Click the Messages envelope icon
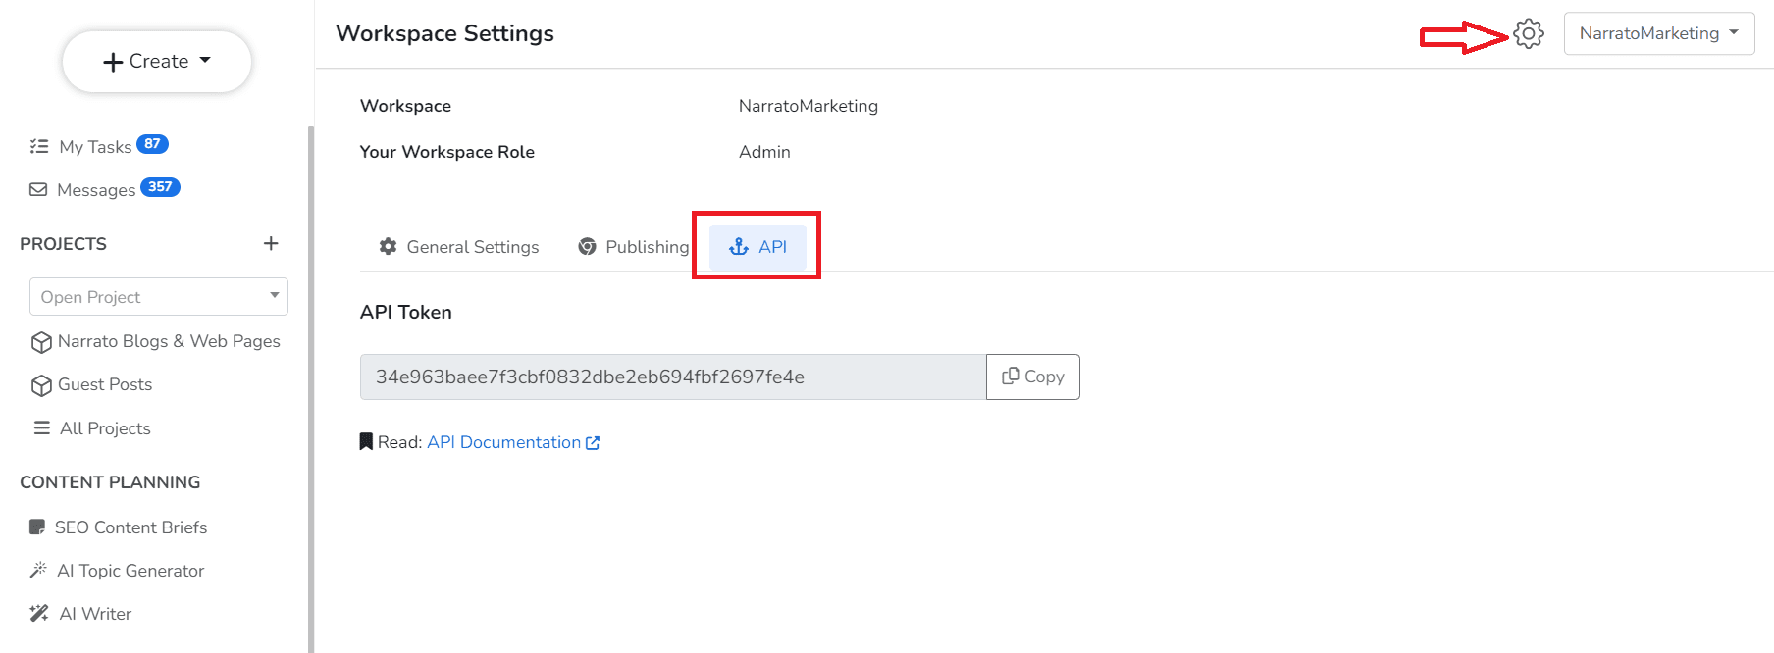 [38, 189]
